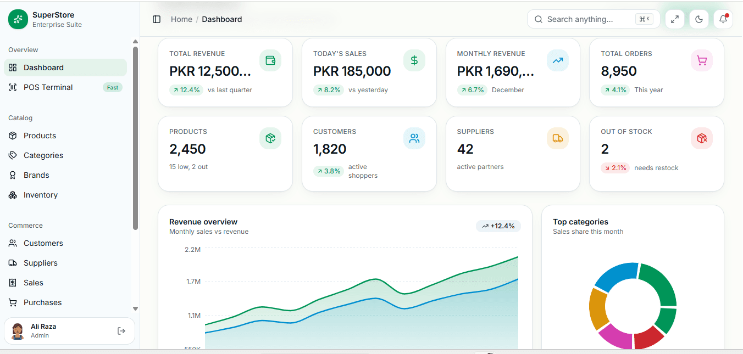Toggle dark mode moon icon

coord(699,19)
